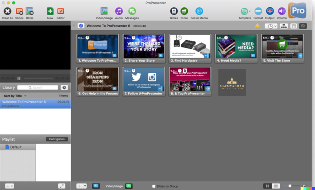Viewport: 315px width, 190px height.
Task: Enable the Slides by Group checkbox
Action: pos(154,186)
